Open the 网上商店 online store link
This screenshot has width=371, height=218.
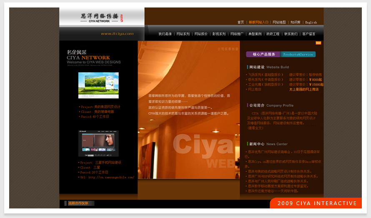[254, 89]
